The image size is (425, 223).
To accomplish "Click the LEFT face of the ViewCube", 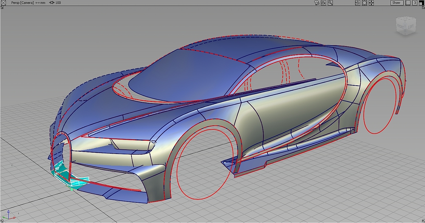I will (411, 26).
